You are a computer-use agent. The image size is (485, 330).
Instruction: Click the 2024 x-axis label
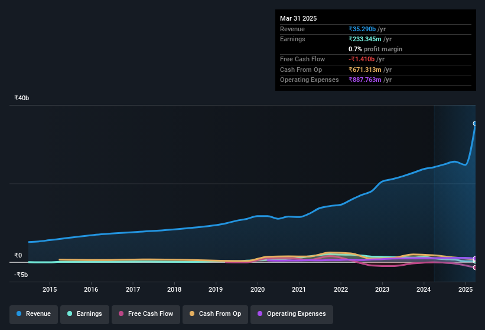point(424,289)
